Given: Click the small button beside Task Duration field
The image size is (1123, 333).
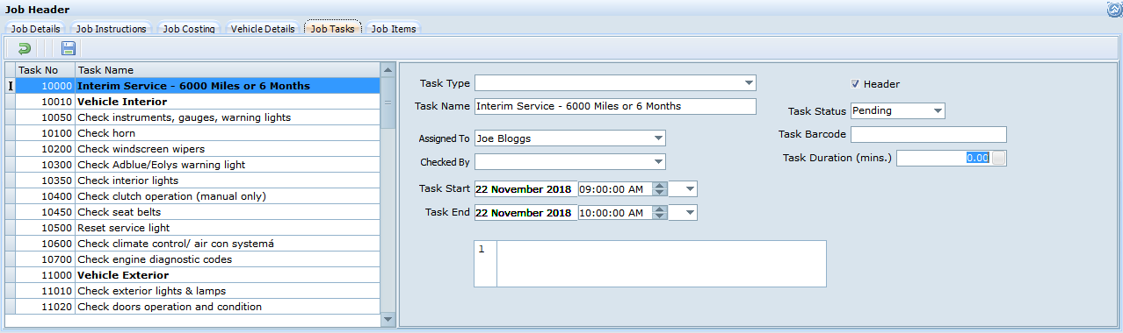Looking at the screenshot, I should click(x=999, y=159).
